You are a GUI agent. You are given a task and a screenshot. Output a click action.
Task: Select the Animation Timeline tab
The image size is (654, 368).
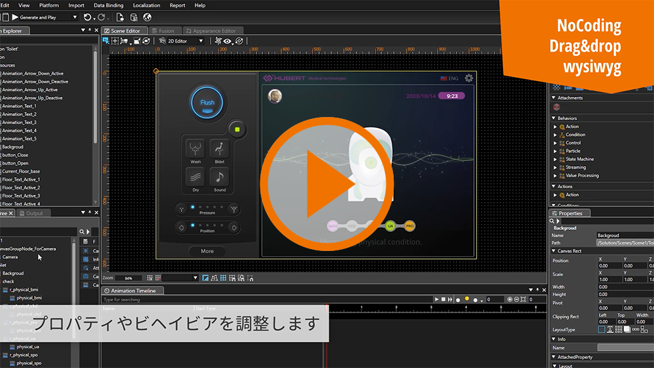coord(133,290)
